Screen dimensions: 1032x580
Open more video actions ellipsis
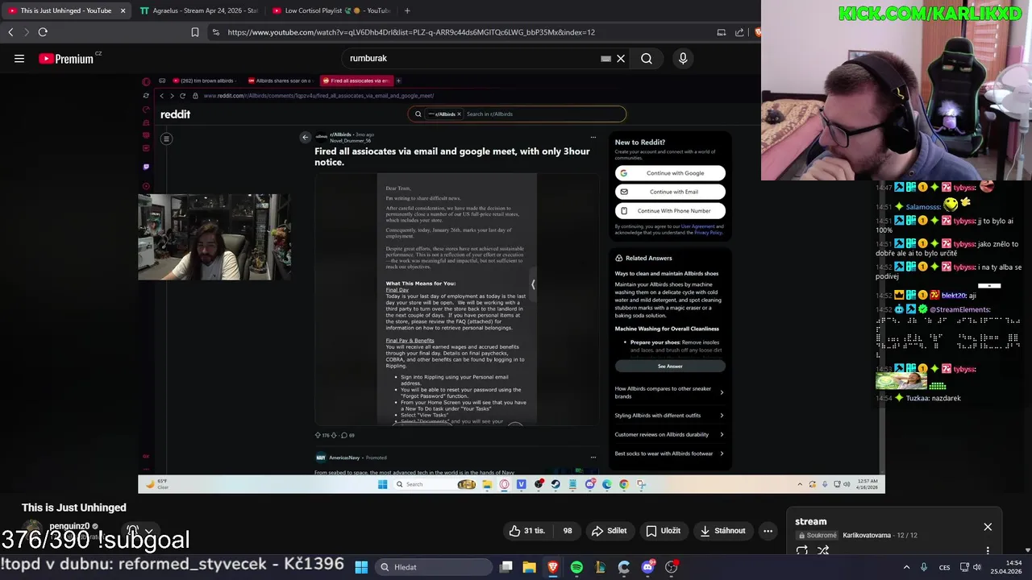pos(768,531)
